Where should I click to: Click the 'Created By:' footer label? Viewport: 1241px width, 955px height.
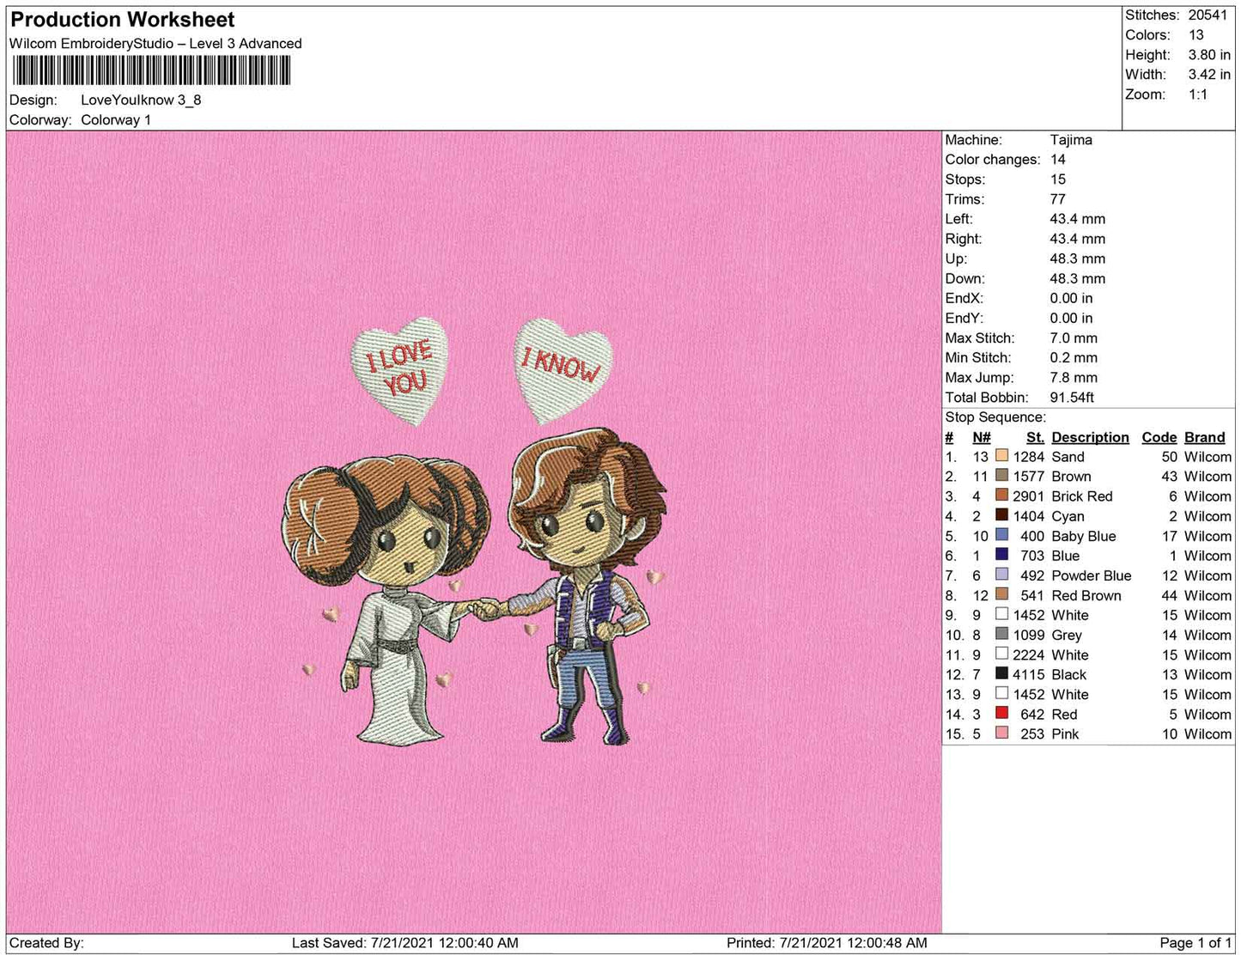(x=46, y=943)
